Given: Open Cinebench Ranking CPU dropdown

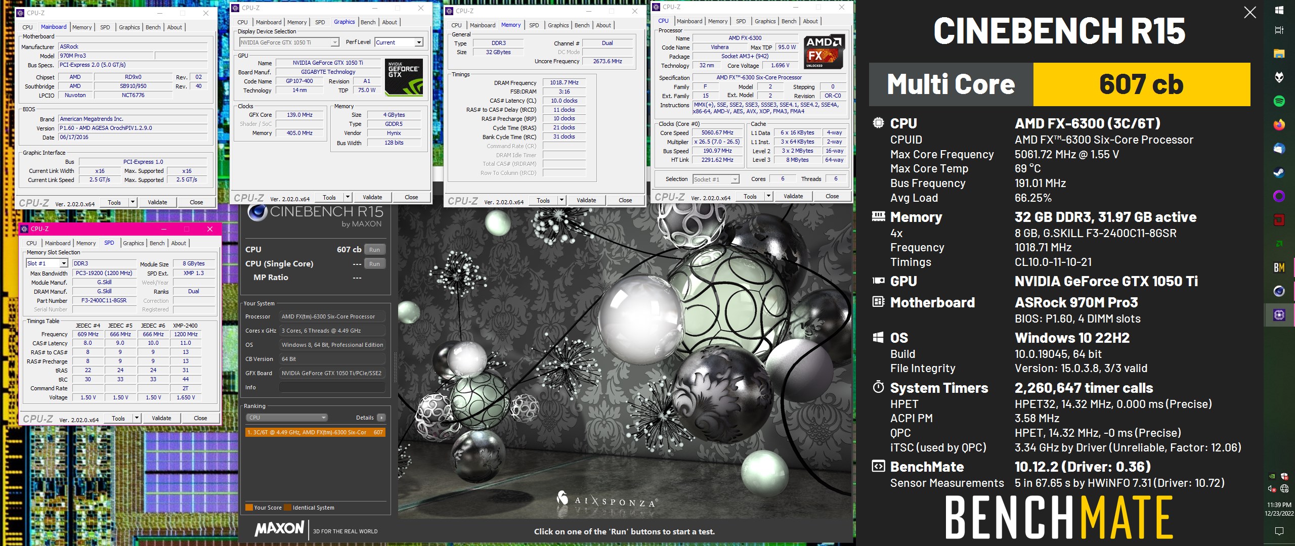Looking at the screenshot, I should point(286,418).
